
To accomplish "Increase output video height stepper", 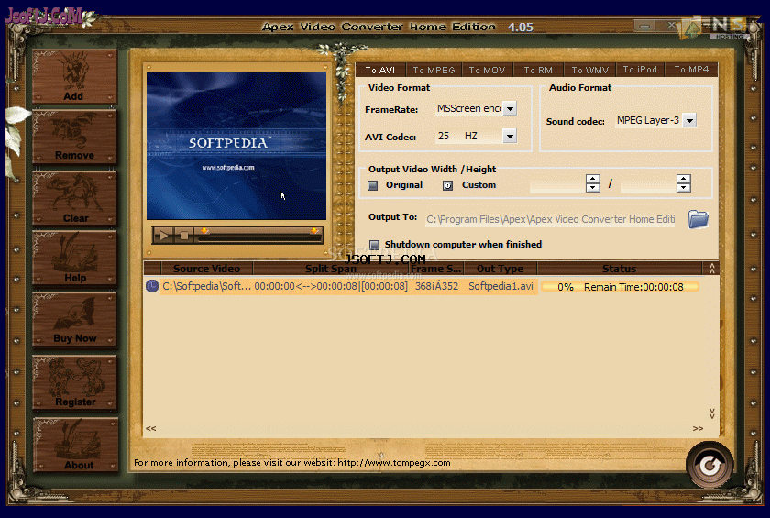I will pos(684,179).
